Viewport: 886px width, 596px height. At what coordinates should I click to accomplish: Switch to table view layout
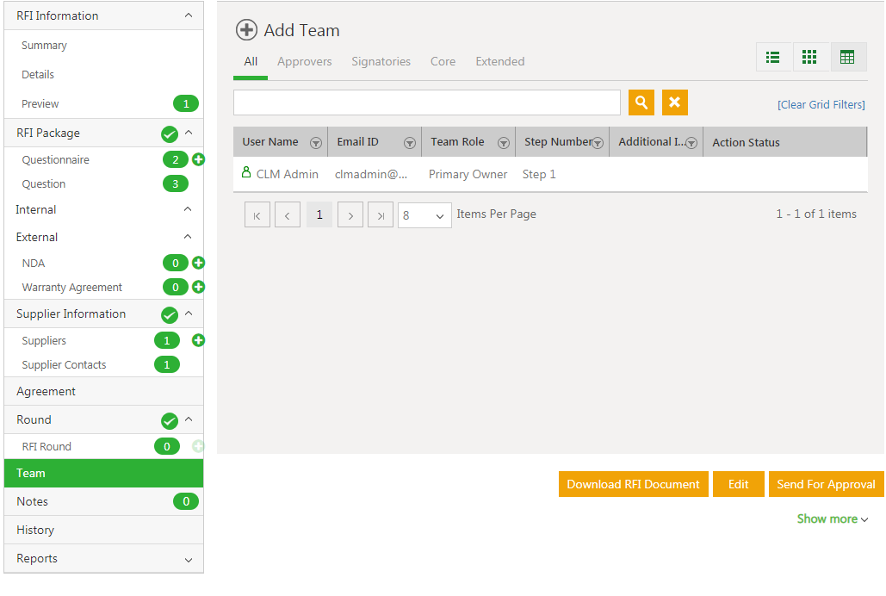pyautogui.click(x=847, y=58)
